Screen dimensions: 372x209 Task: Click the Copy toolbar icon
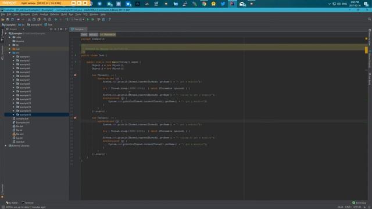coord(34,19)
